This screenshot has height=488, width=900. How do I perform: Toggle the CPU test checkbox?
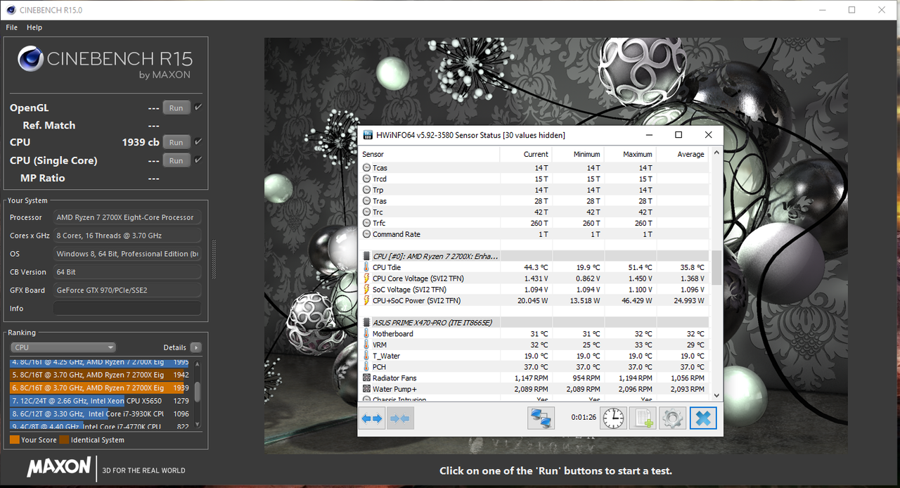[198, 142]
